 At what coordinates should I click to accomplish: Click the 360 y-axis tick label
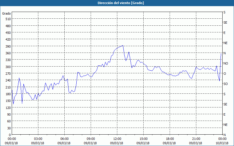click(x=8, y=53)
